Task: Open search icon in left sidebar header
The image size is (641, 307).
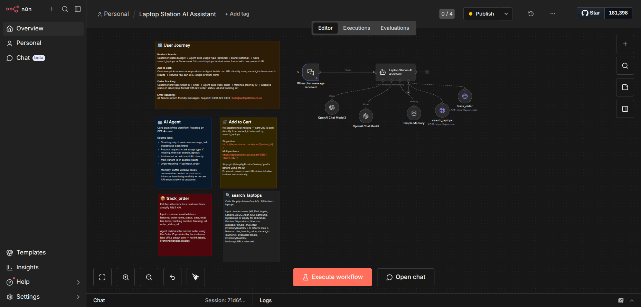Action: [65, 9]
